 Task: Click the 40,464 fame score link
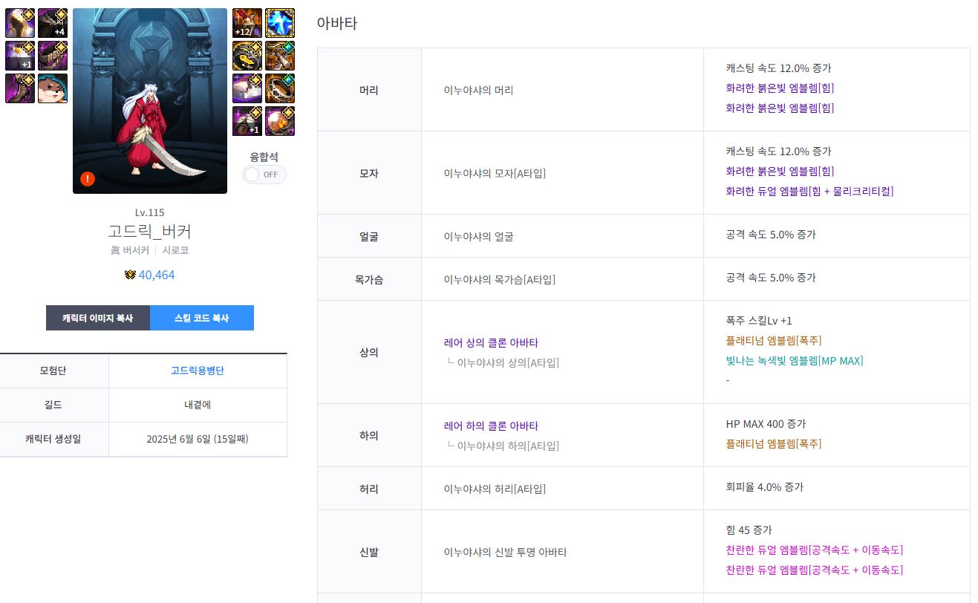(x=156, y=275)
